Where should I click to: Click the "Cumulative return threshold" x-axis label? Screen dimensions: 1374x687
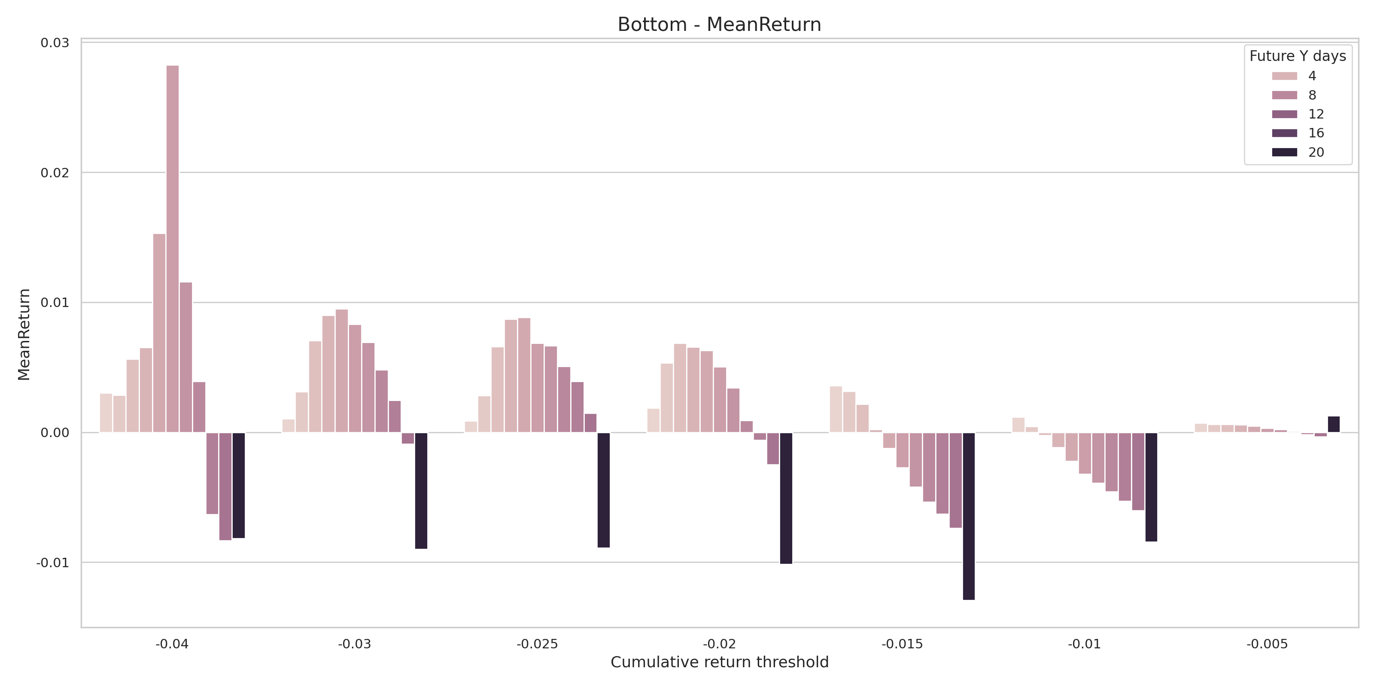[719, 662]
